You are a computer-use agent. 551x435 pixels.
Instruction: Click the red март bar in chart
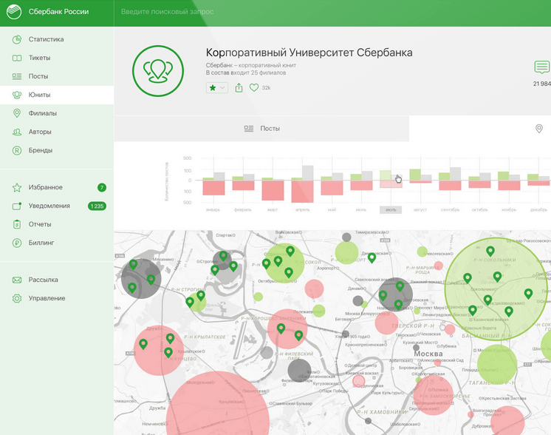(x=273, y=190)
